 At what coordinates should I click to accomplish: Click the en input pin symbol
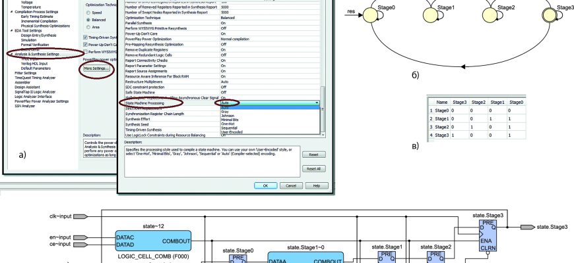tap(82, 235)
